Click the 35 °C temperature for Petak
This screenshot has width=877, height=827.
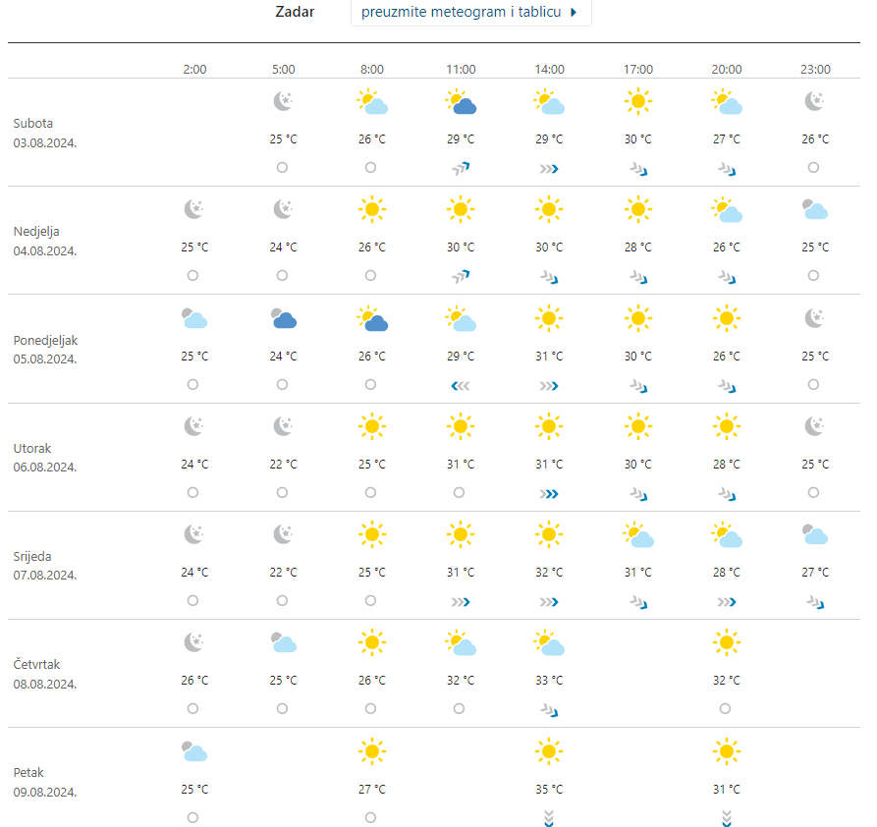pyautogui.click(x=549, y=789)
